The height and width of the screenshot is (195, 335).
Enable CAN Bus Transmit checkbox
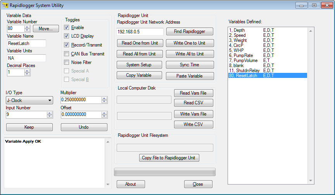(66, 54)
